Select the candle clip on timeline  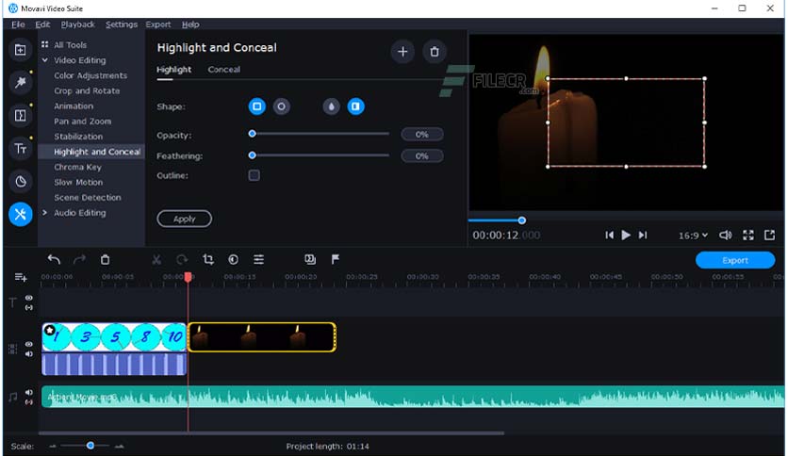pyautogui.click(x=262, y=337)
